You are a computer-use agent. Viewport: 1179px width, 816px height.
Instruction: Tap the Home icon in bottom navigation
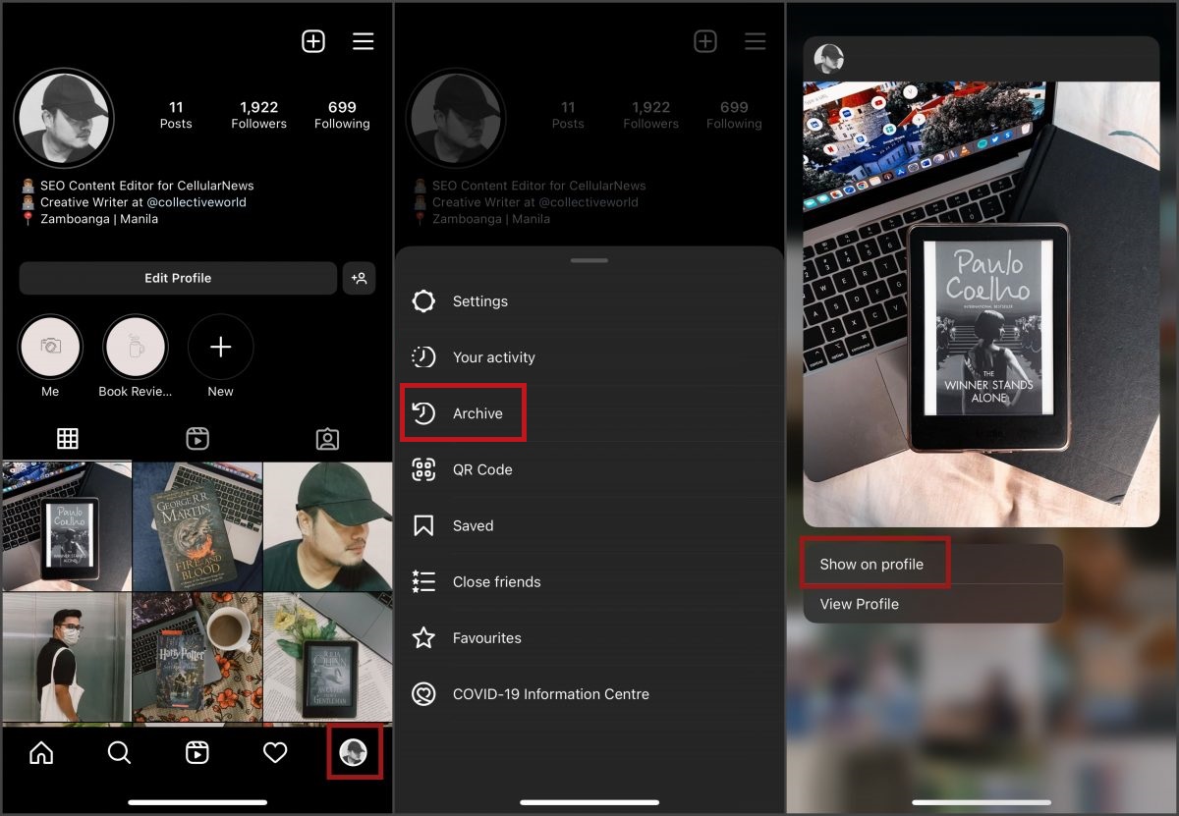point(41,753)
